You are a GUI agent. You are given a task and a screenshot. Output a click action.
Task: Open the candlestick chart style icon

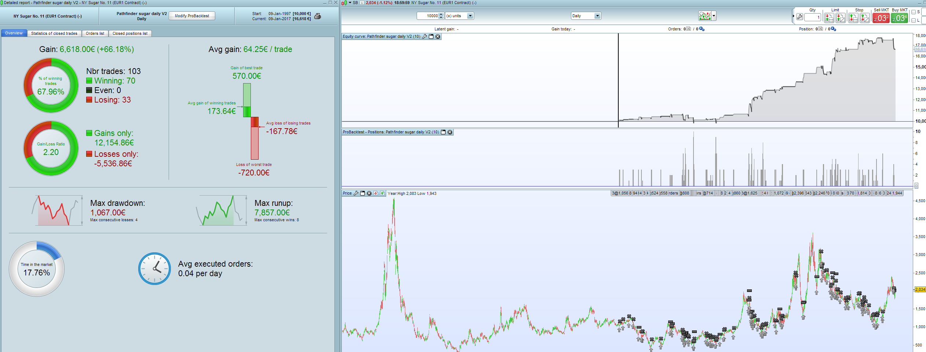(x=344, y=3)
